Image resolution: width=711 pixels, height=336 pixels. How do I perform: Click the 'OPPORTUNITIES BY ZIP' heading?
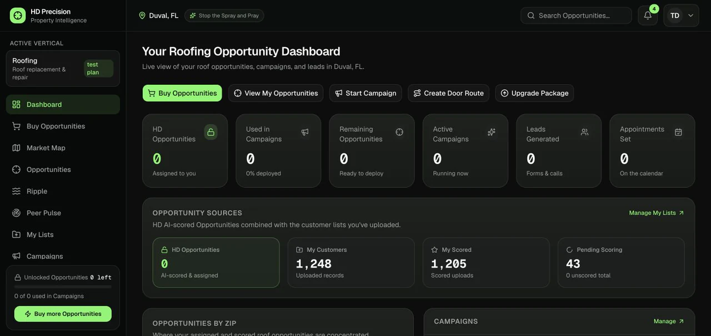(x=194, y=323)
